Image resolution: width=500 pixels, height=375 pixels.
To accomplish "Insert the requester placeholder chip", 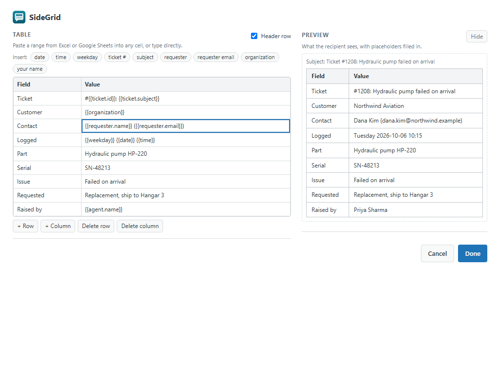I will click(x=176, y=57).
